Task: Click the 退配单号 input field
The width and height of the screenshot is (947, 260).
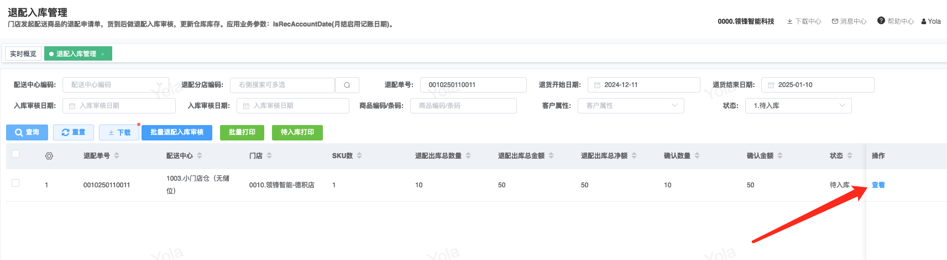Action: pos(473,85)
